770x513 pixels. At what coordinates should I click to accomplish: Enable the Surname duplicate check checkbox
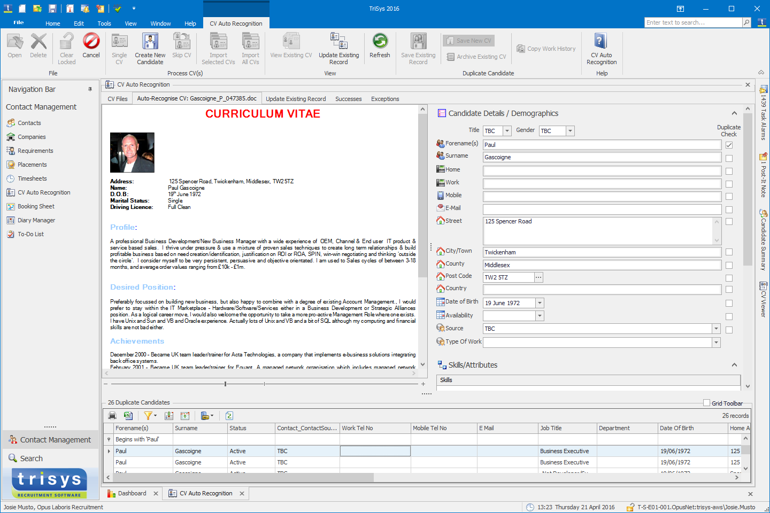pos(729,157)
